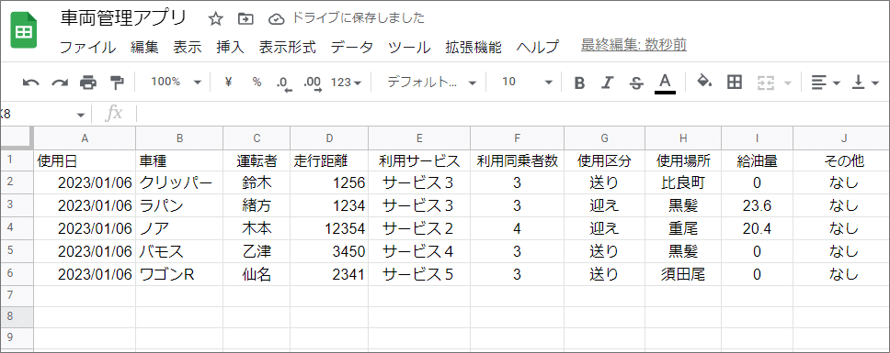
Task: Open the 拡張機能 menu
Action: point(474,47)
